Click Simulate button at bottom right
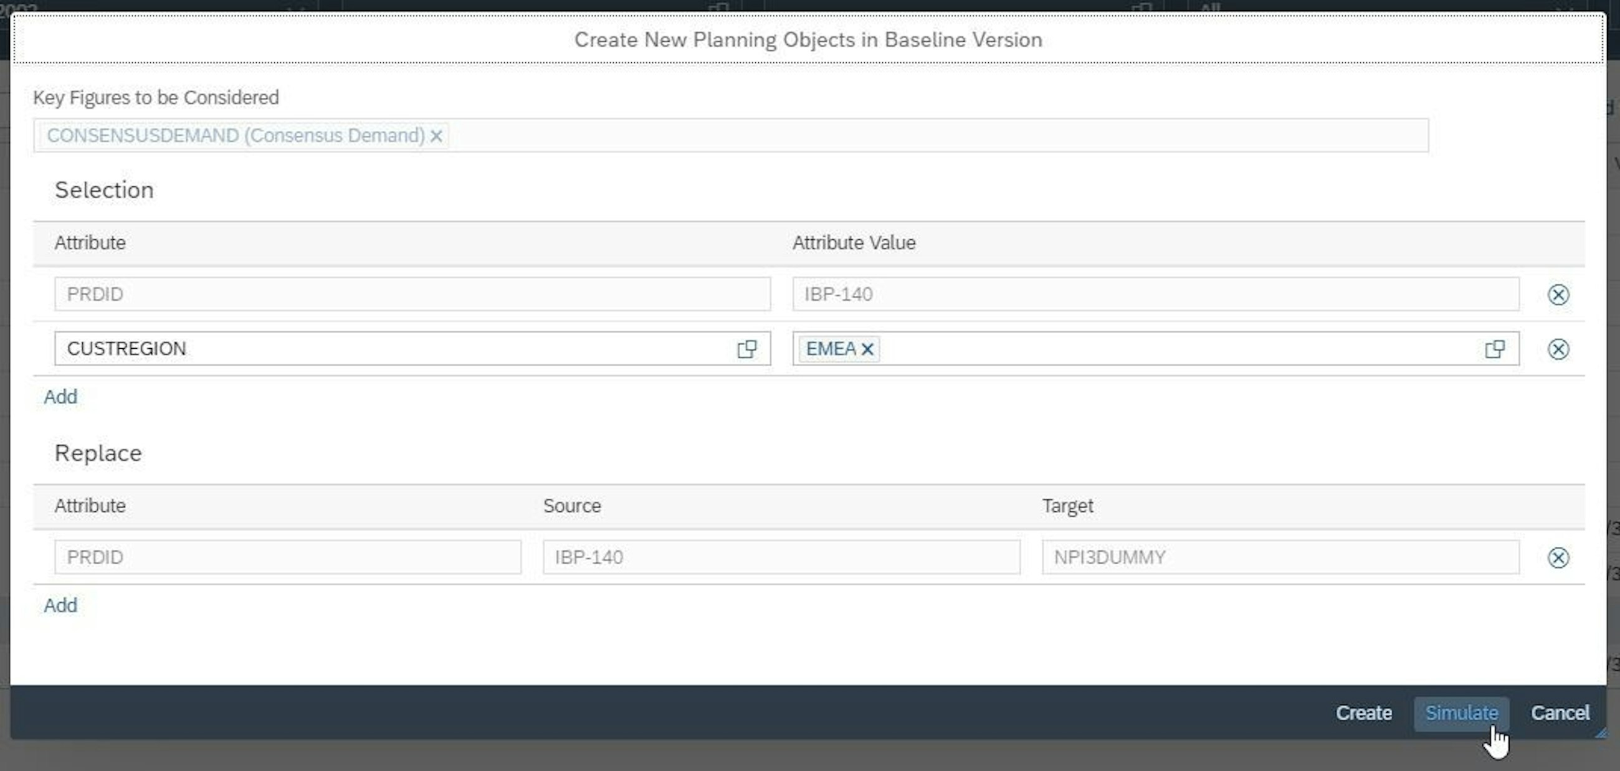Screen dimensions: 1620x771 coord(1462,712)
